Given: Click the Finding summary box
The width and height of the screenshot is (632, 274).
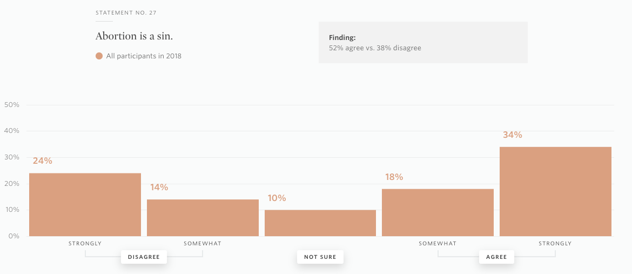Looking at the screenshot, I should coord(423,42).
